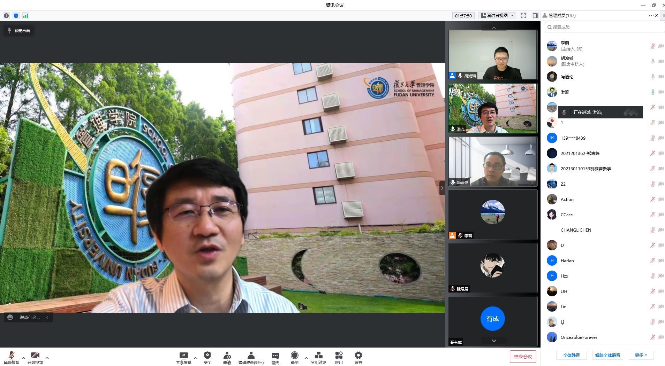Open the Settings (设置) gear icon
Image resolution: width=665 pixels, height=366 pixels.
[358, 356]
